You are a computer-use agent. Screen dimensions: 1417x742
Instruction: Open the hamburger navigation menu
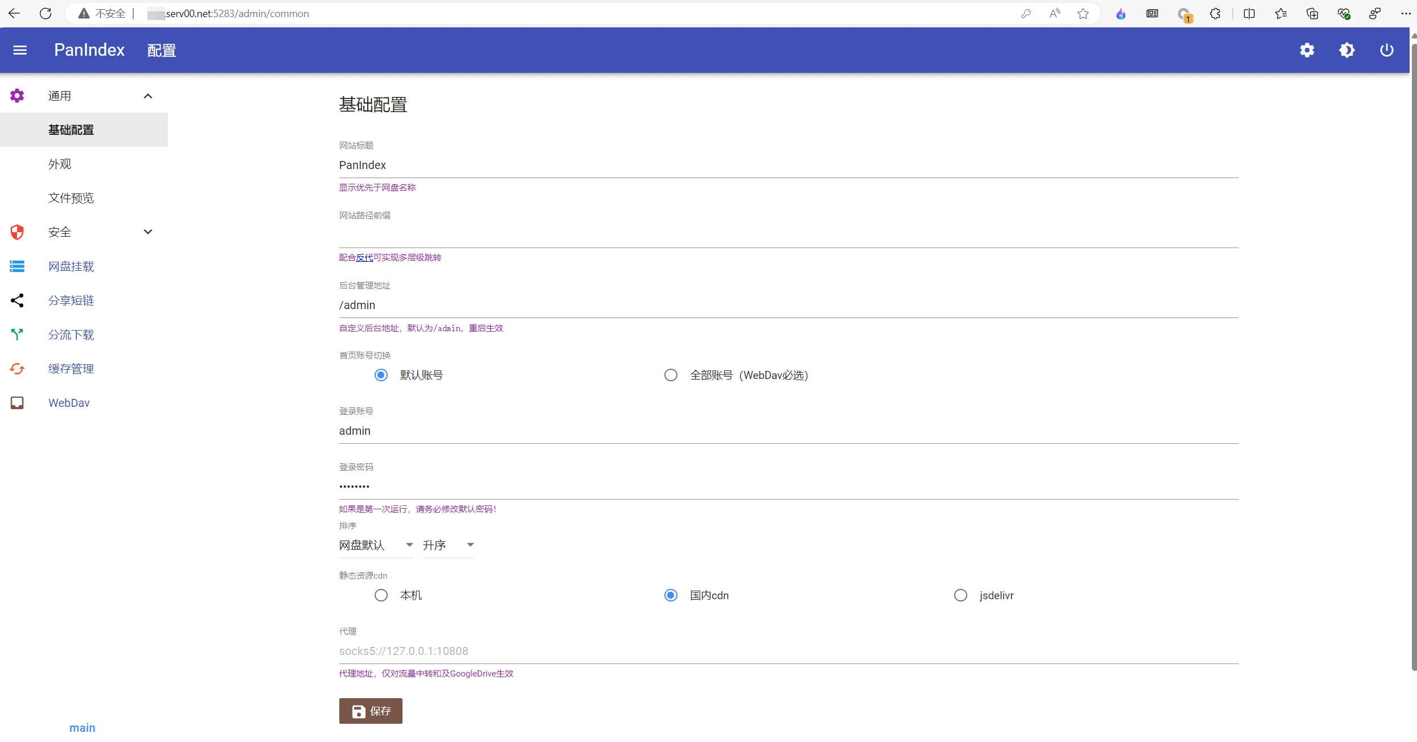20,50
